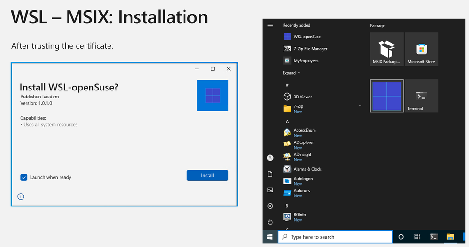
Task: Open Cortana circle on taskbar
Action: click(401, 237)
